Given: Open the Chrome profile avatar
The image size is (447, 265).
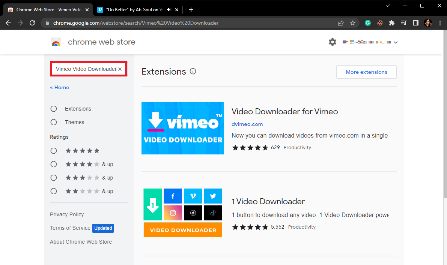Looking at the screenshot, I should click(x=428, y=23).
